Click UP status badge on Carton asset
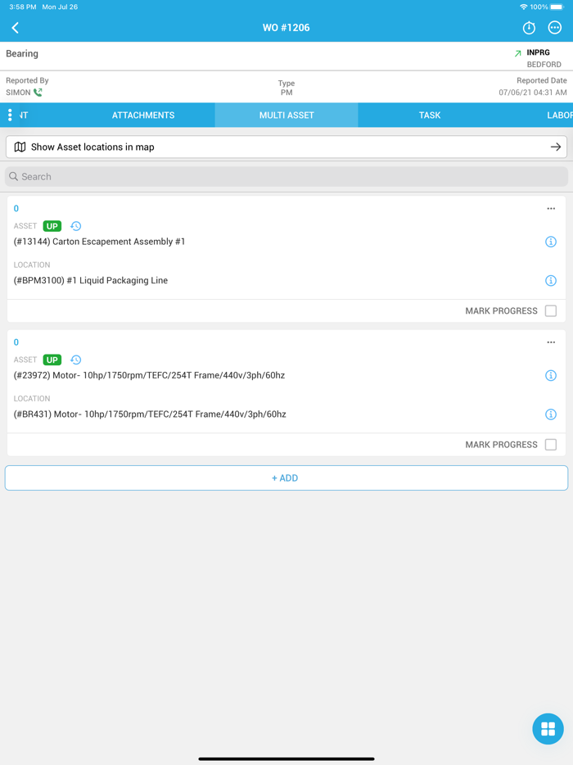 coord(52,226)
